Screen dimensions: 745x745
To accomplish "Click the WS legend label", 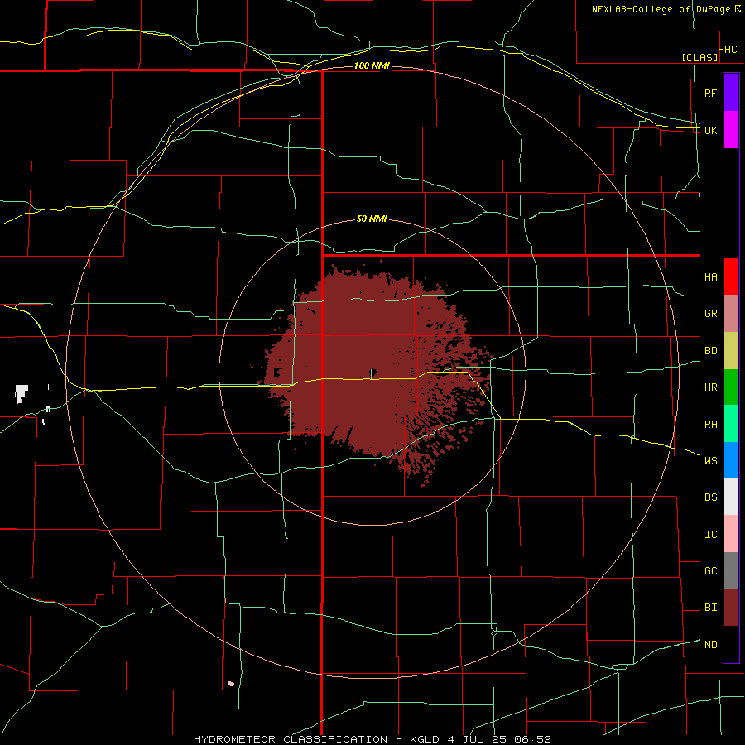I will [711, 461].
